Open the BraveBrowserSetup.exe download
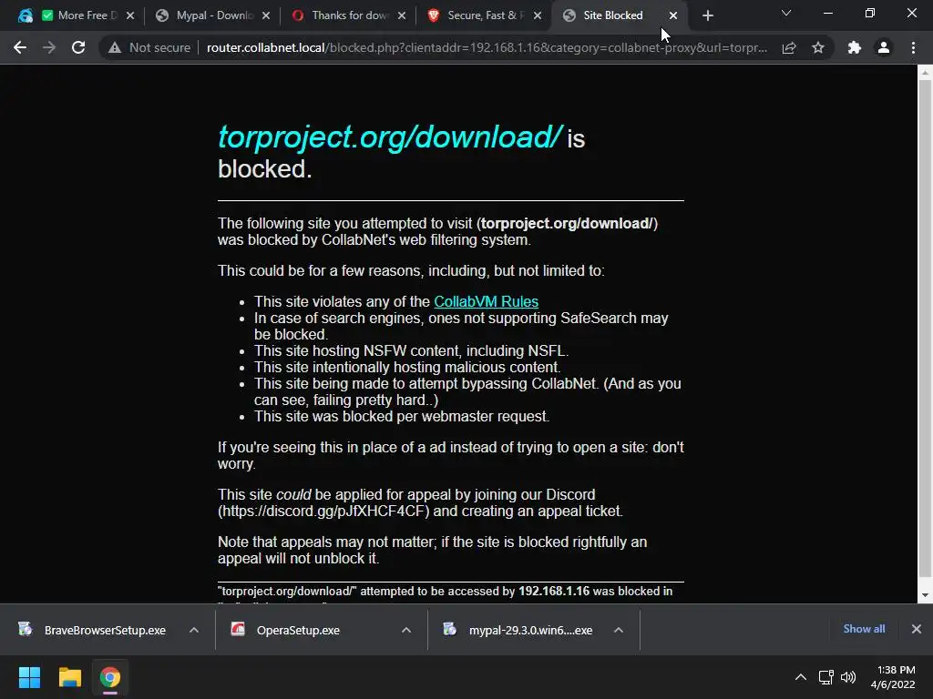The width and height of the screenshot is (933, 699). pos(105,630)
